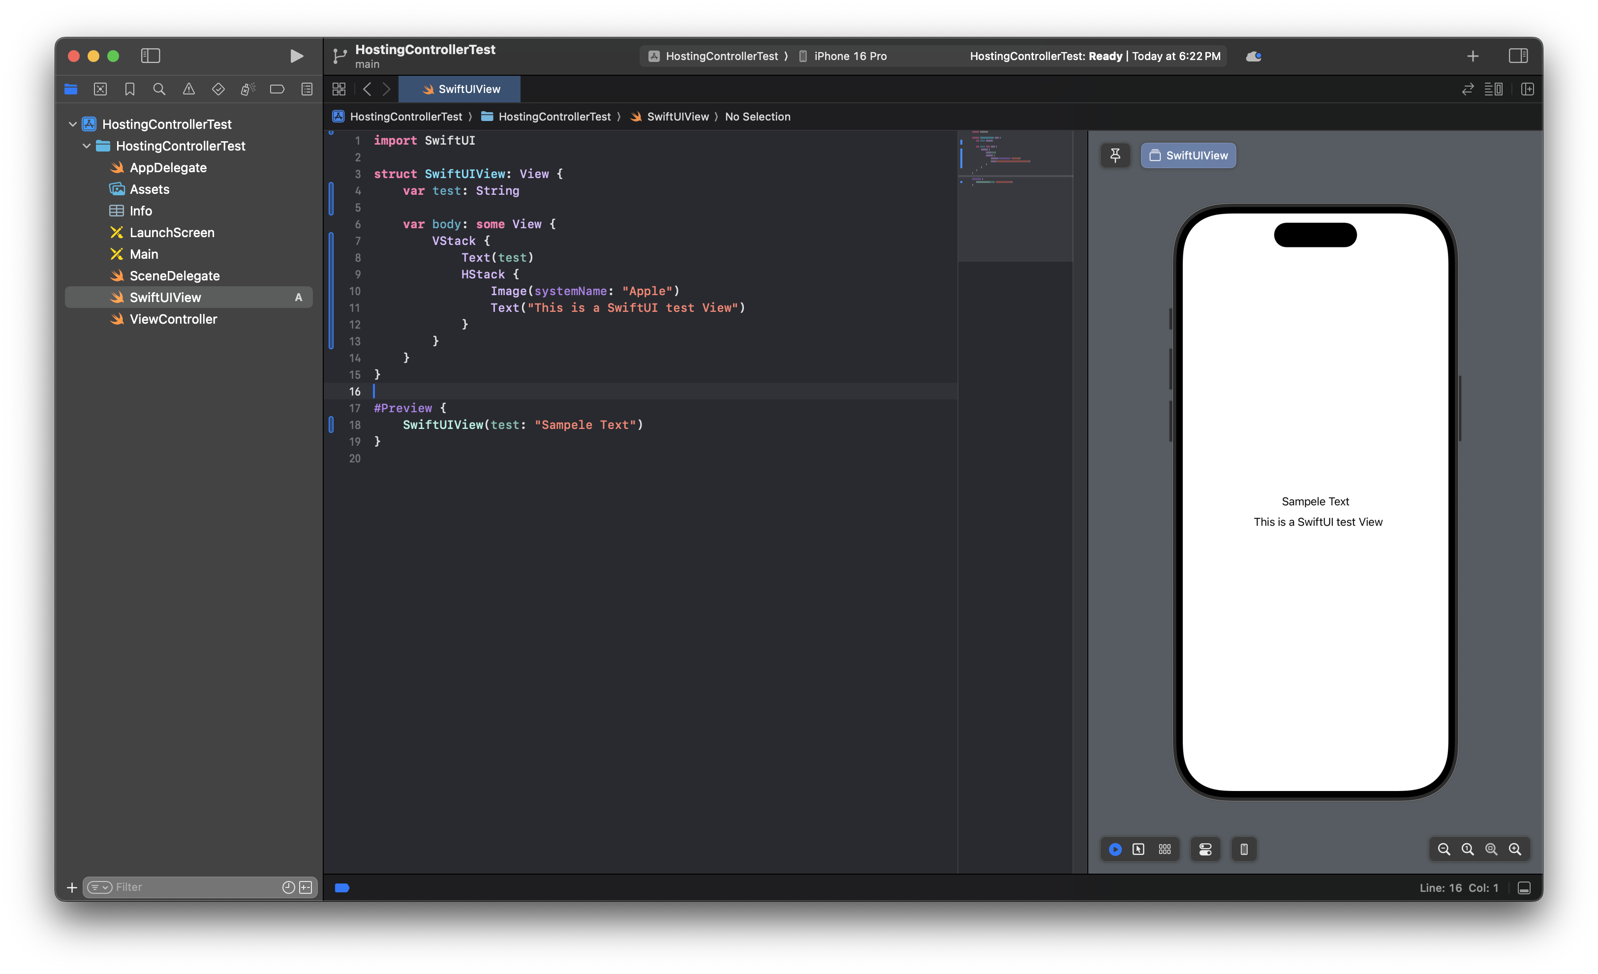The height and width of the screenshot is (974, 1598).
Task: Open ViewController file in navigator
Action: (173, 319)
